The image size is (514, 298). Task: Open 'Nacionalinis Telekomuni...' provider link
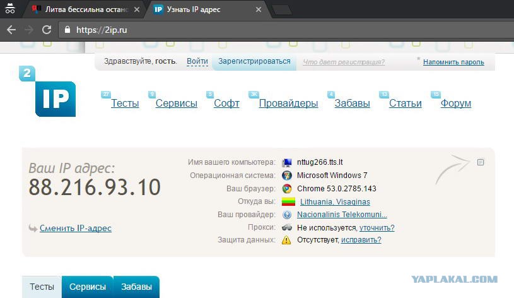point(342,215)
